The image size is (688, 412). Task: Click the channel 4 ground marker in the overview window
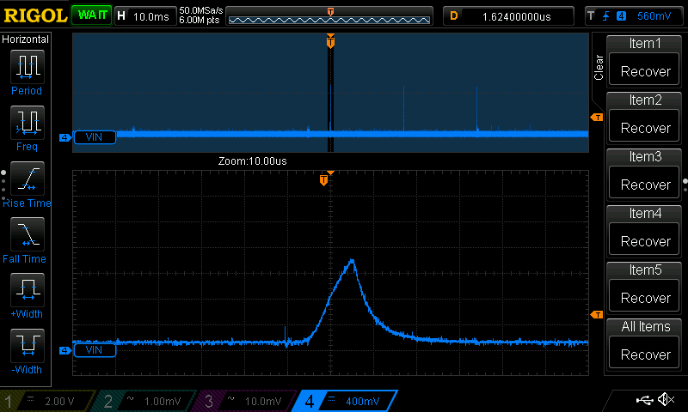pyautogui.click(x=65, y=137)
